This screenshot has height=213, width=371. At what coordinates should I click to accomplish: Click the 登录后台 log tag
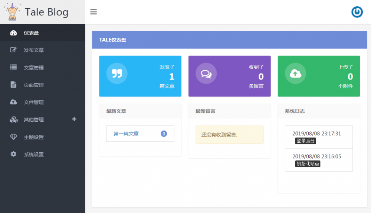pos(305,141)
